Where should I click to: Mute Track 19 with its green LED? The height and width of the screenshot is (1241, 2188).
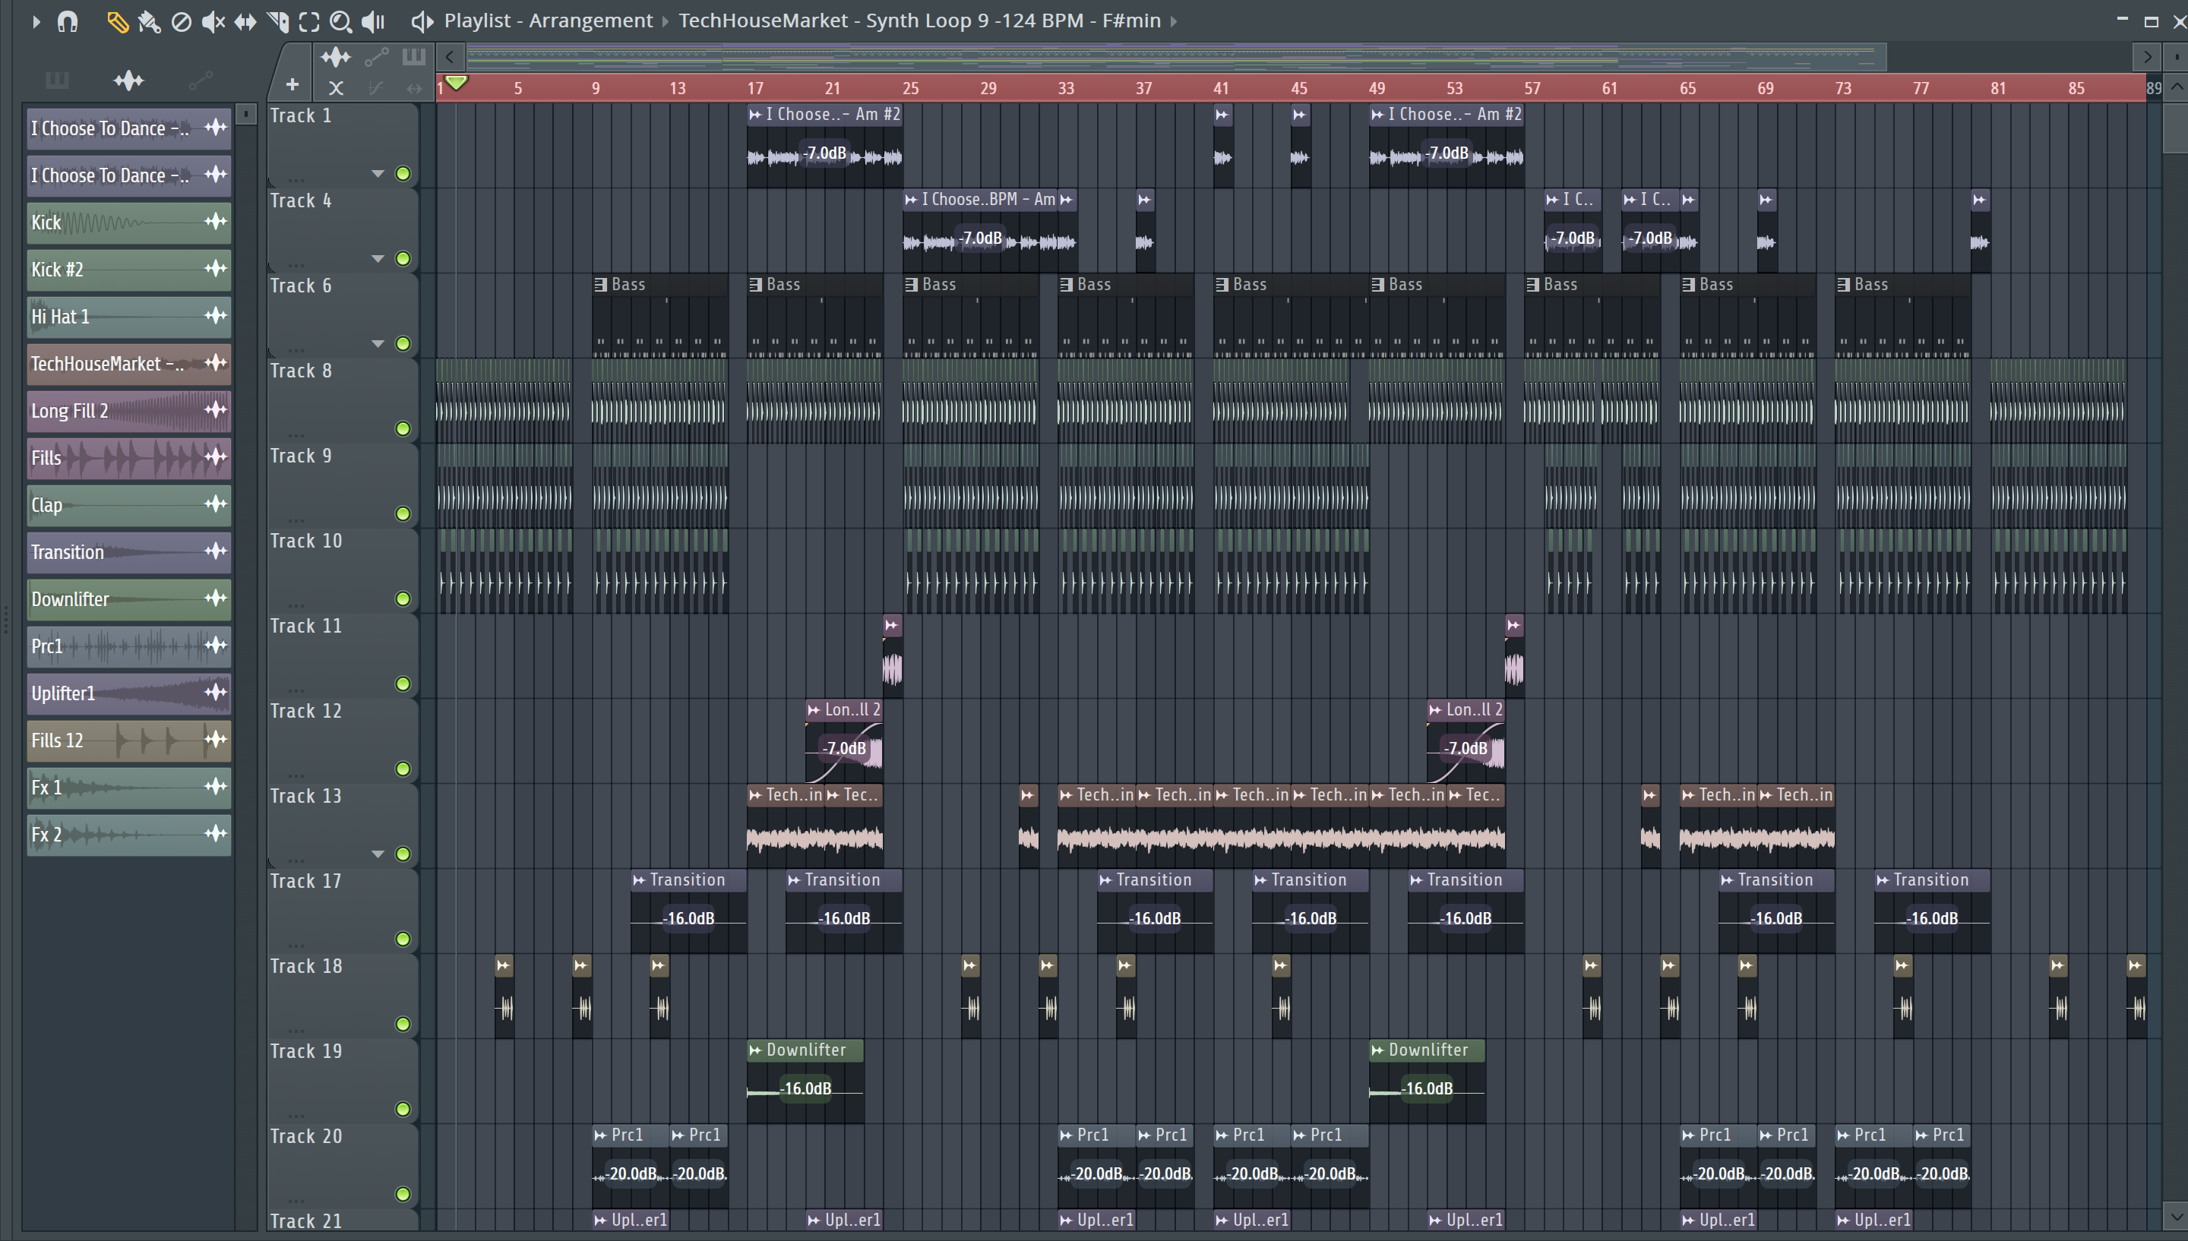[x=403, y=1110]
